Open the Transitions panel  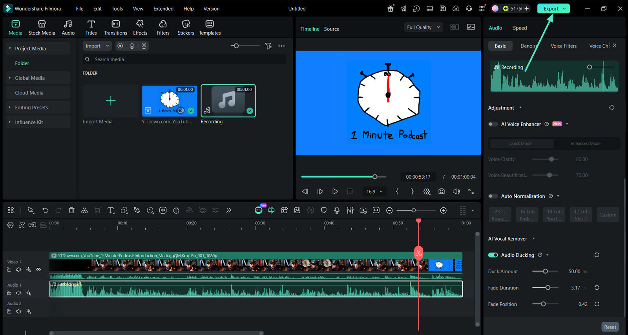(115, 28)
